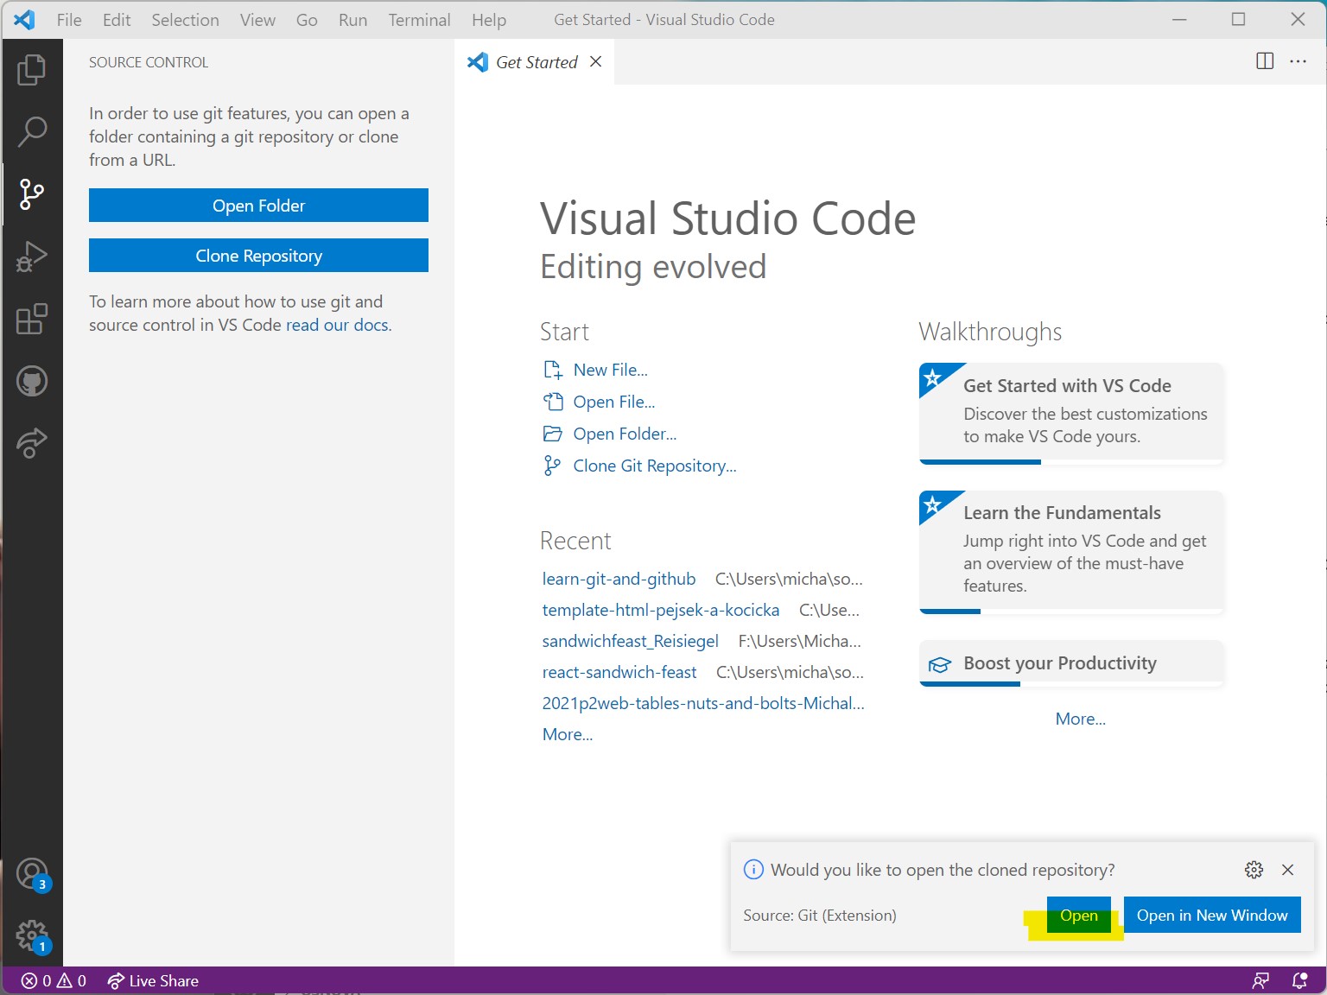Open recent template-html-pejsek-a-kocicka project

661,610
